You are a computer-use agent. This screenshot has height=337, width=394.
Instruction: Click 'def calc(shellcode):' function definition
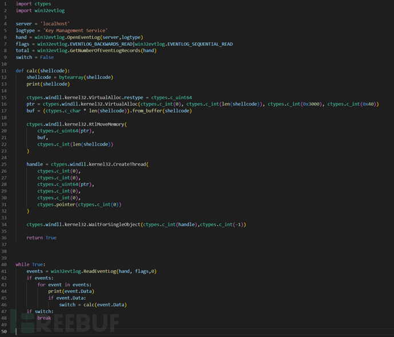(43, 71)
